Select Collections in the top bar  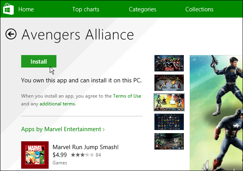coord(199,9)
